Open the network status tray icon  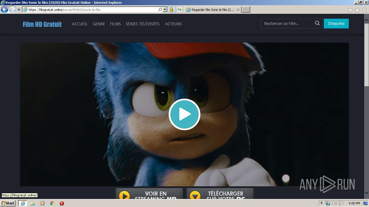click(x=328, y=203)
